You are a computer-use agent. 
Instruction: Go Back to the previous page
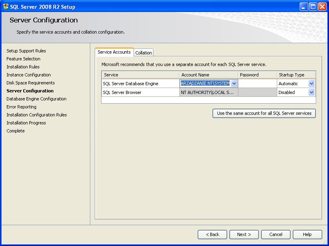click(x=212, y=234)
